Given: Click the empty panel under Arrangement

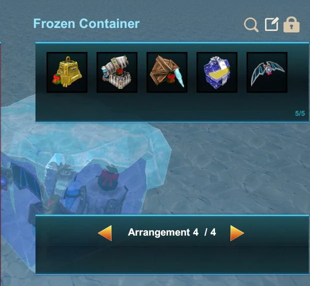Looking at the screenshot, I should (x=172, y=260).
